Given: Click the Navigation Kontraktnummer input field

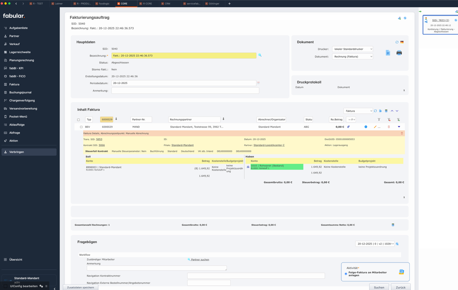Looking at the screenshot, I should [x=256, y=276].
